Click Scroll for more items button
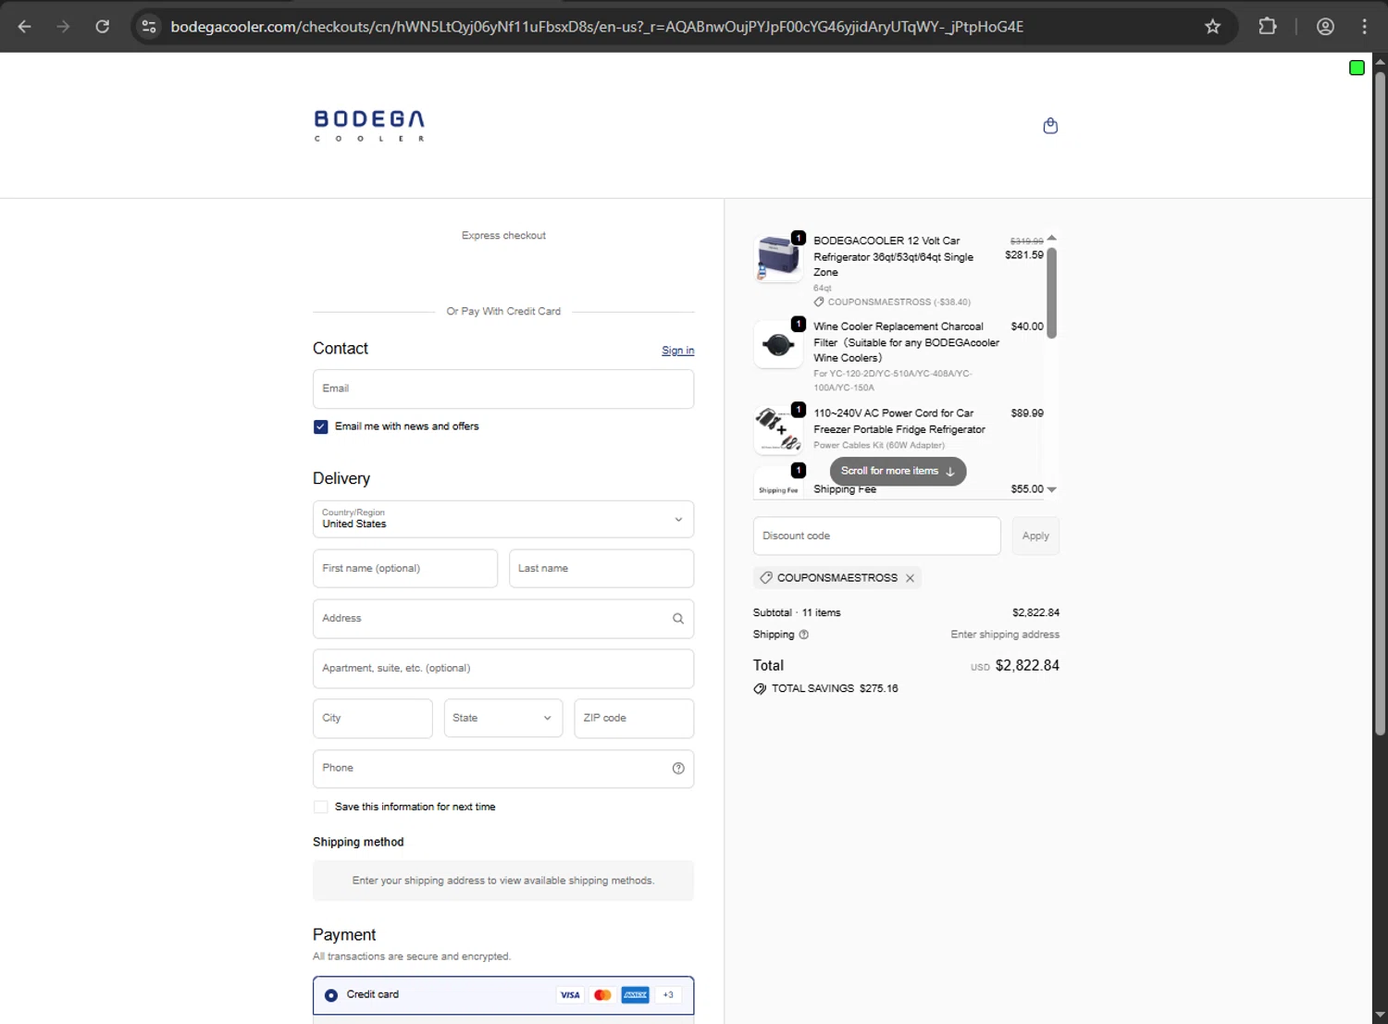This screenshot has height=1024, width=1388. (898, 471)
